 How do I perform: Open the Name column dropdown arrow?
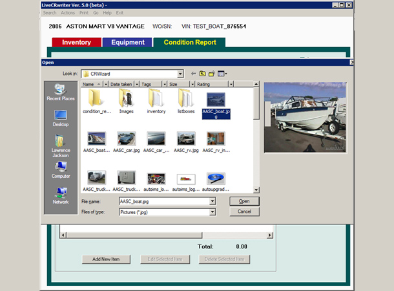[106, 84]
